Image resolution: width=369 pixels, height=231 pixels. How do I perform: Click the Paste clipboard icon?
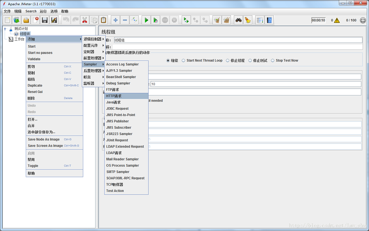[x=104, y=20]
